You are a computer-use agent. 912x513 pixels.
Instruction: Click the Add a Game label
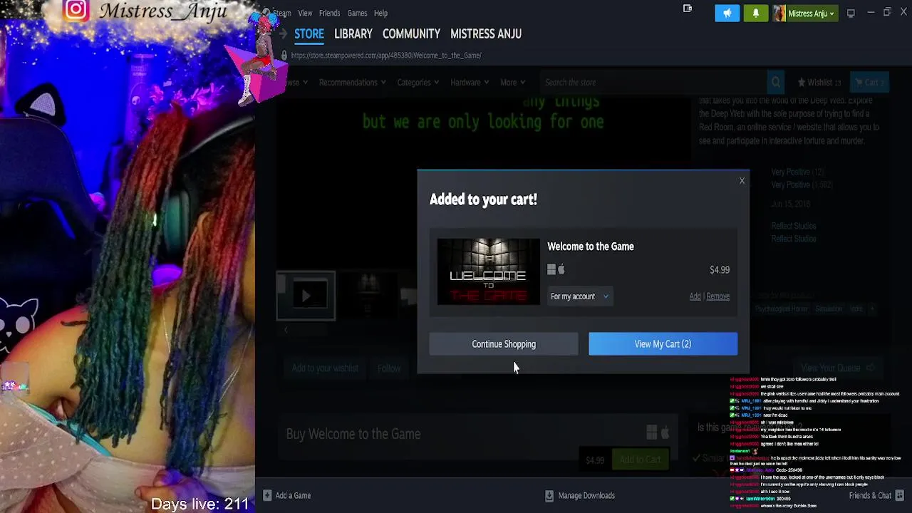pos(293,495)
